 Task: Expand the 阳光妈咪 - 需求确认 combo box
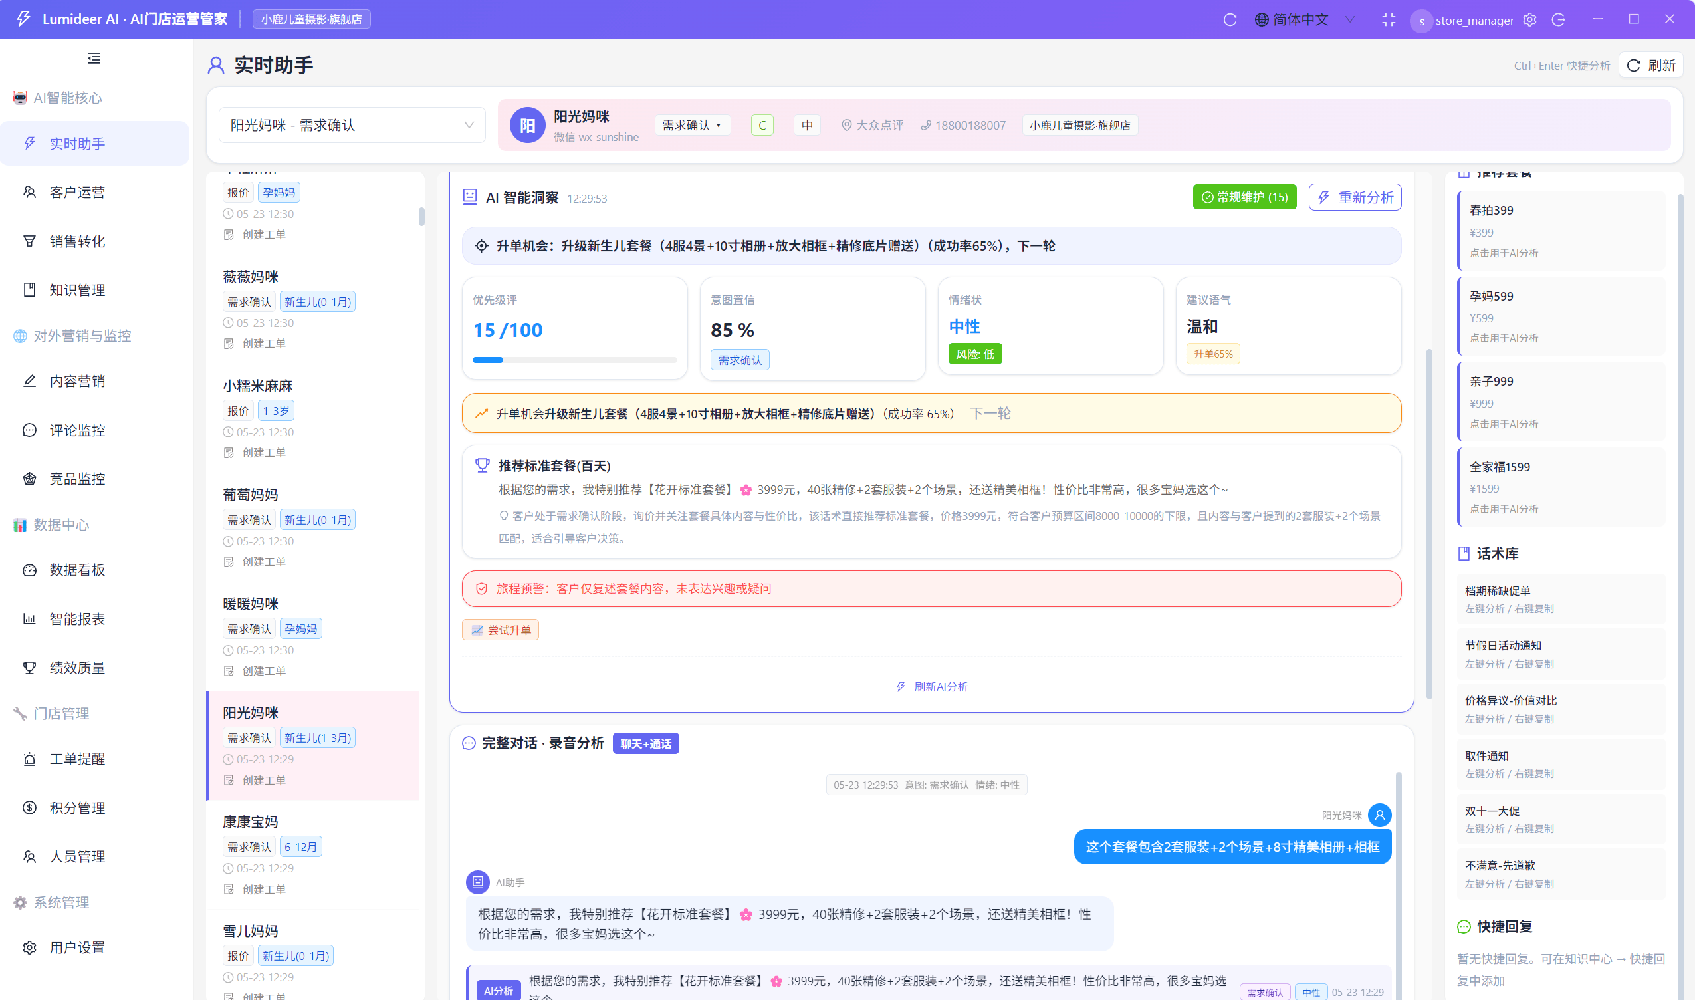(352, 126)
